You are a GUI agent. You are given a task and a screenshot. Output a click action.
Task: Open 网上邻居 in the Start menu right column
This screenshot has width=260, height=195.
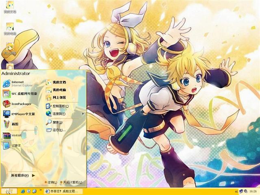[56, 97]
